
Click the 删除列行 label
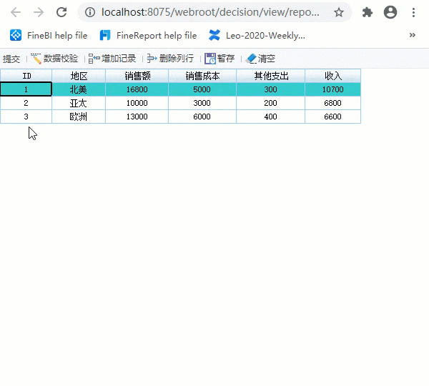click(177, 59)
